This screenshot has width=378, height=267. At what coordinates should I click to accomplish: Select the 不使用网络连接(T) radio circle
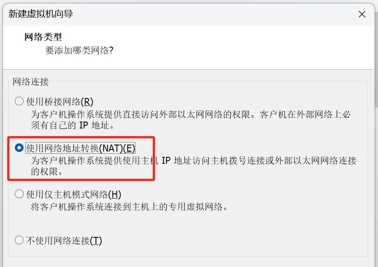[19, 240]
